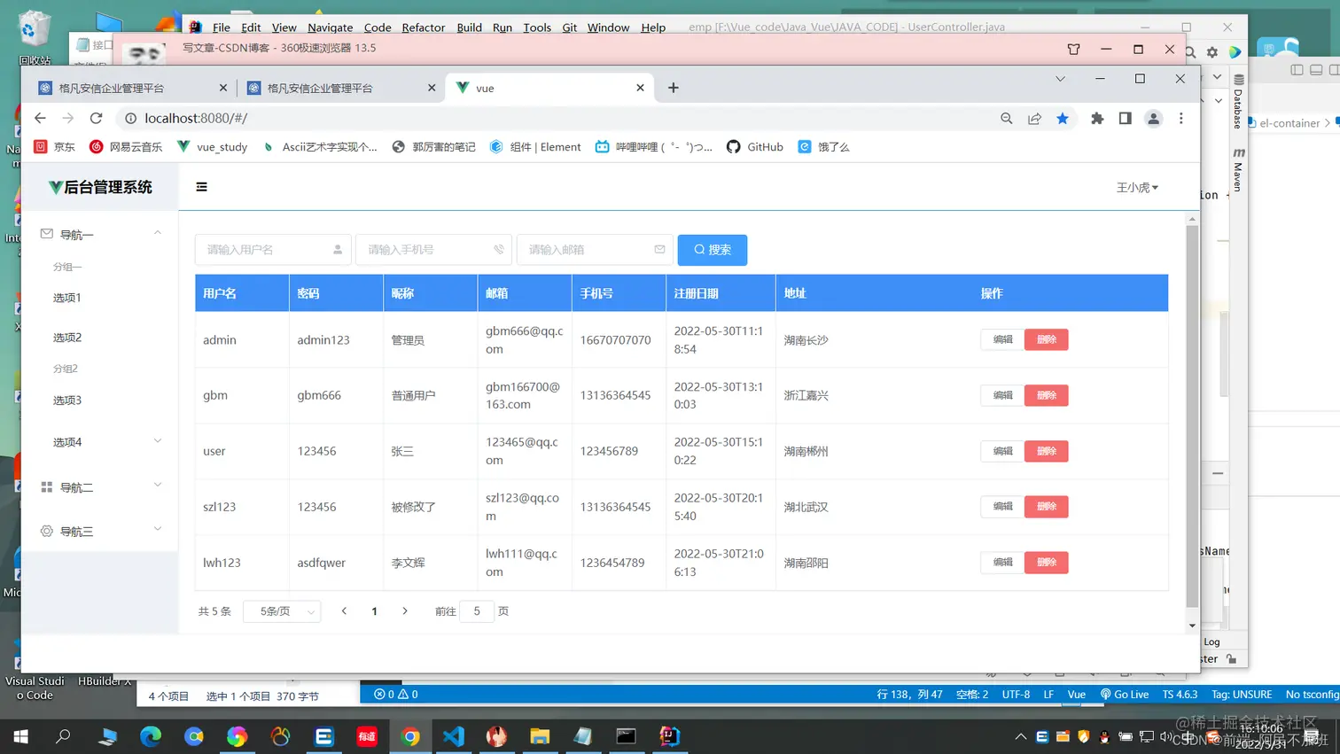This screenshot has width=1340, height=754.
Task: Click the share page icon
Action: pos(1034,118)
